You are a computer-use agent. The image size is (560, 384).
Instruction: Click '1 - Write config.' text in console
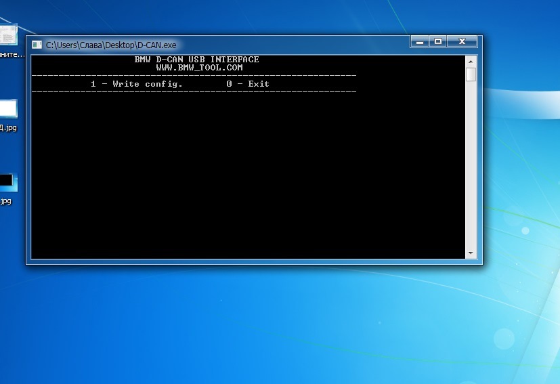[x=137, y=84]
